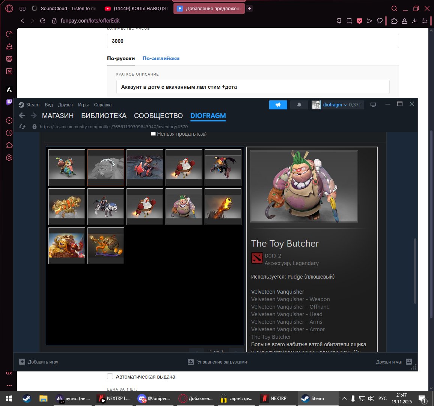Expand hidden tray icons with the chevron

pyautogui.click(x=344, y=398)
